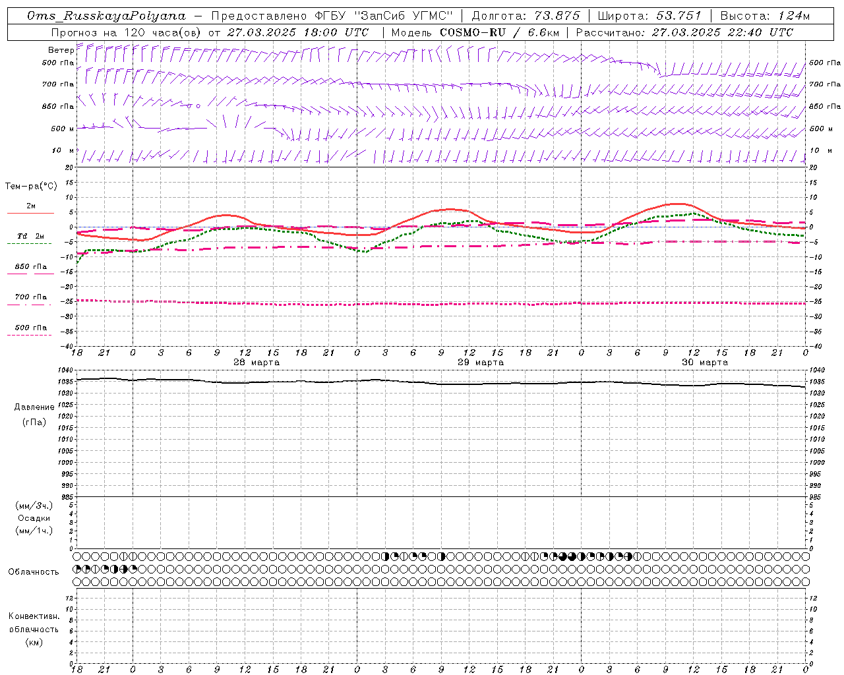
Task: Click the station name Oms_RusskayaPolyana
Action: [x=106, y=16]
